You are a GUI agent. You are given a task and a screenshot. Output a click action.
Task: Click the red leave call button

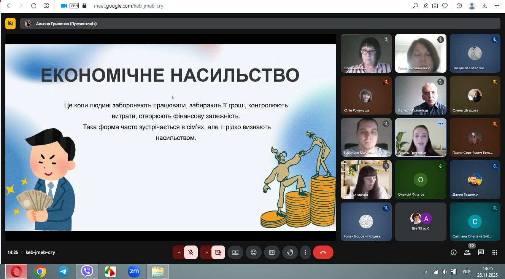click(323, 252)
